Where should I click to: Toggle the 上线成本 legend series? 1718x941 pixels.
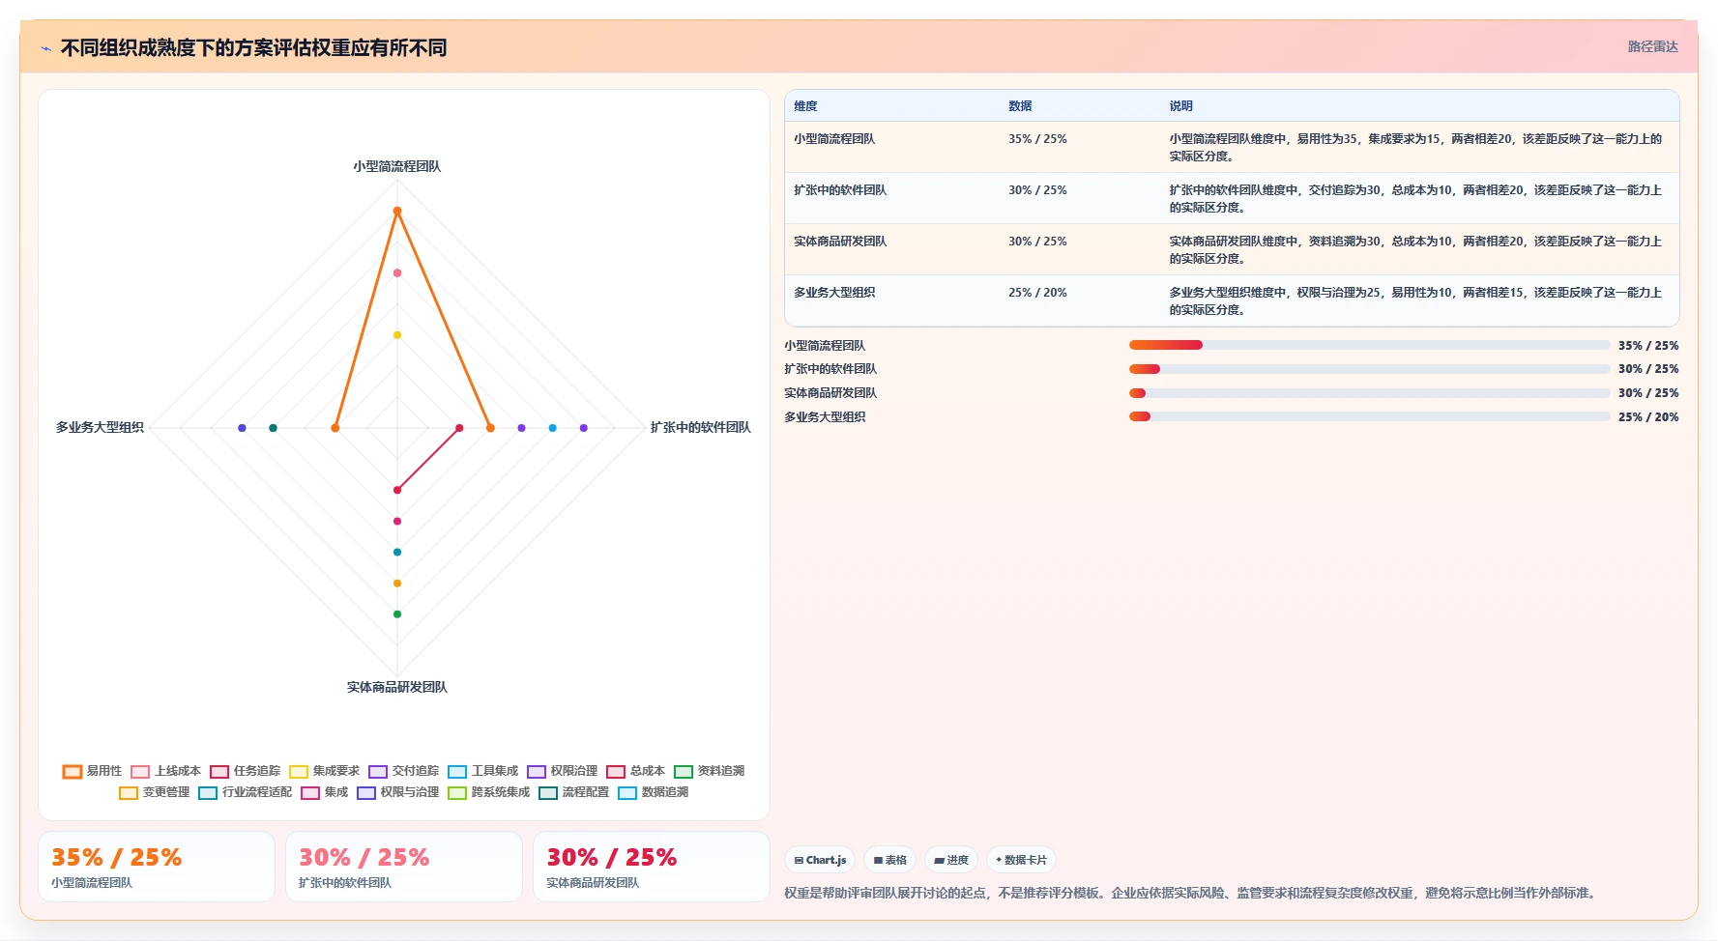(166, 771)
